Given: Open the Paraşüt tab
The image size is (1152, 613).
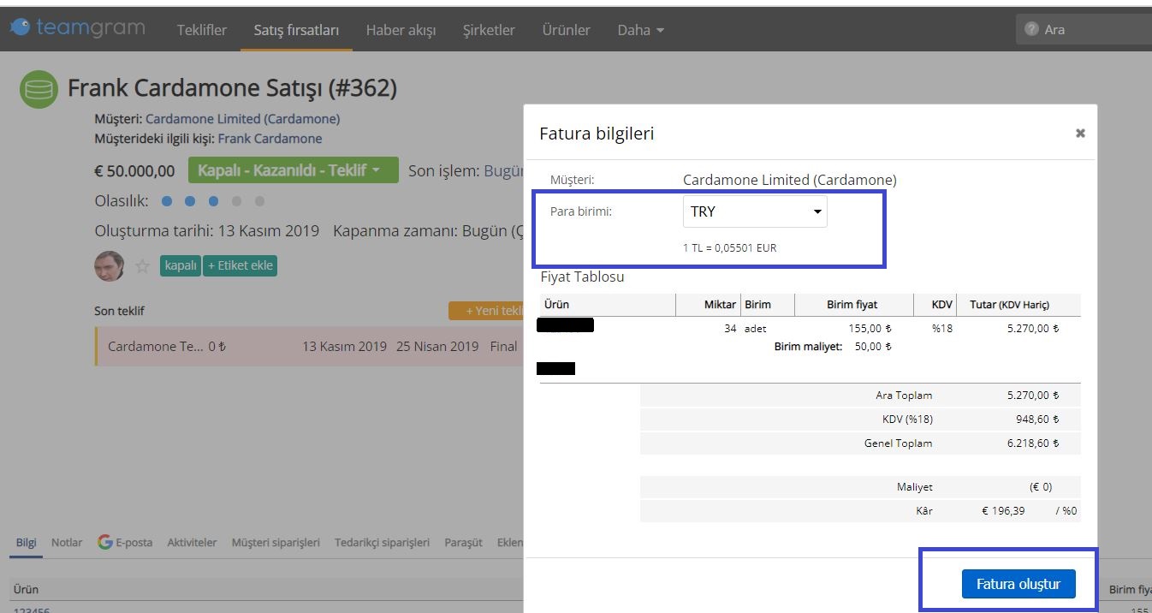Looking at the screenshot, I should click(463, 542).
